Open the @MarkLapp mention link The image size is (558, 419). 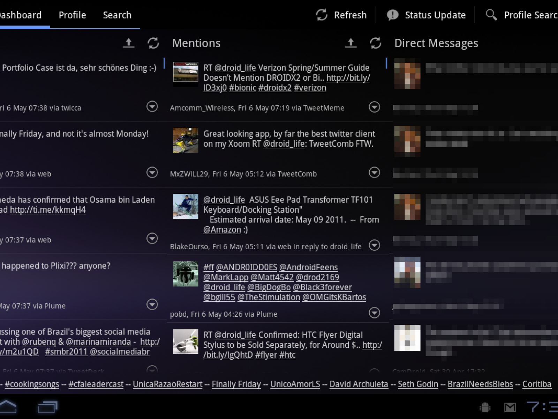point(226,278)
